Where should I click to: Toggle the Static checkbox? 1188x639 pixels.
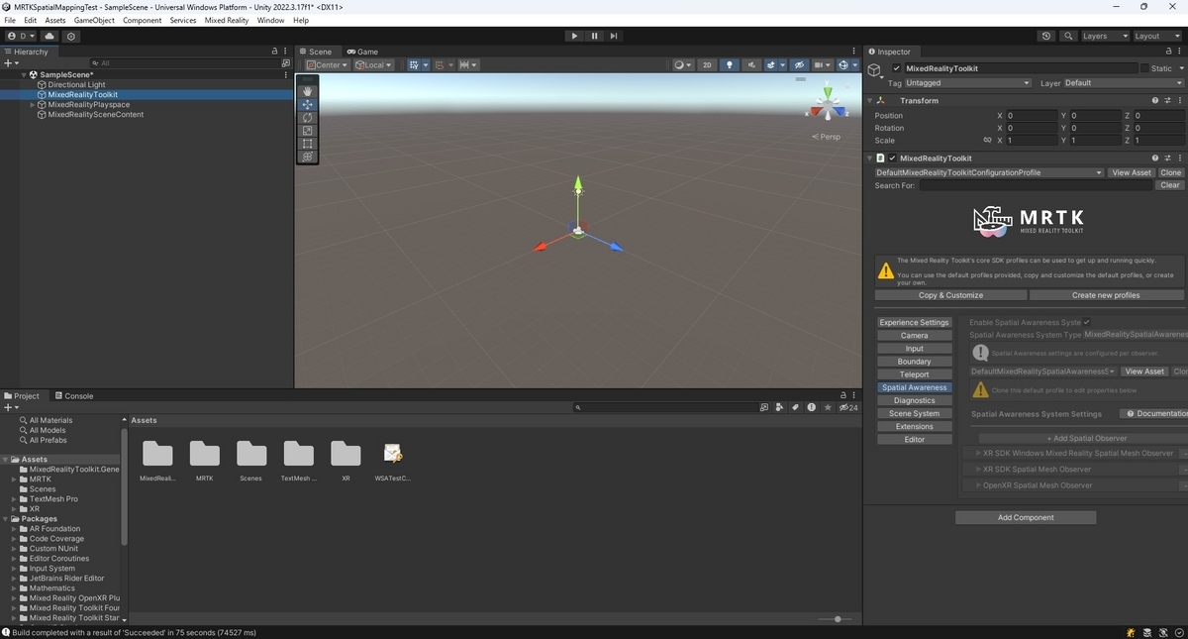tap(1144, 68)
